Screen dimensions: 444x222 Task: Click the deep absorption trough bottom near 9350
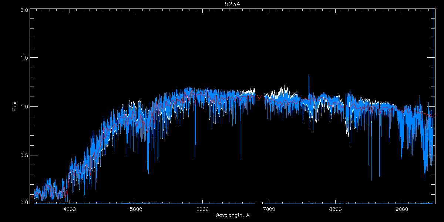coord(425,178)
